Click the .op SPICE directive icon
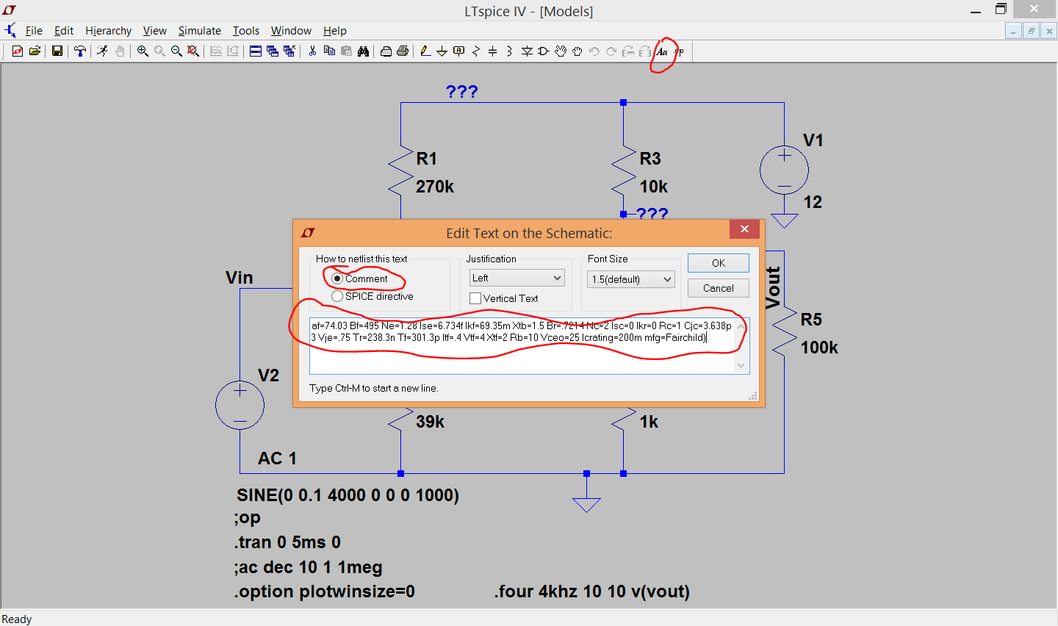This screenshot has width=1058, height=626. click(x=679, y=51)
